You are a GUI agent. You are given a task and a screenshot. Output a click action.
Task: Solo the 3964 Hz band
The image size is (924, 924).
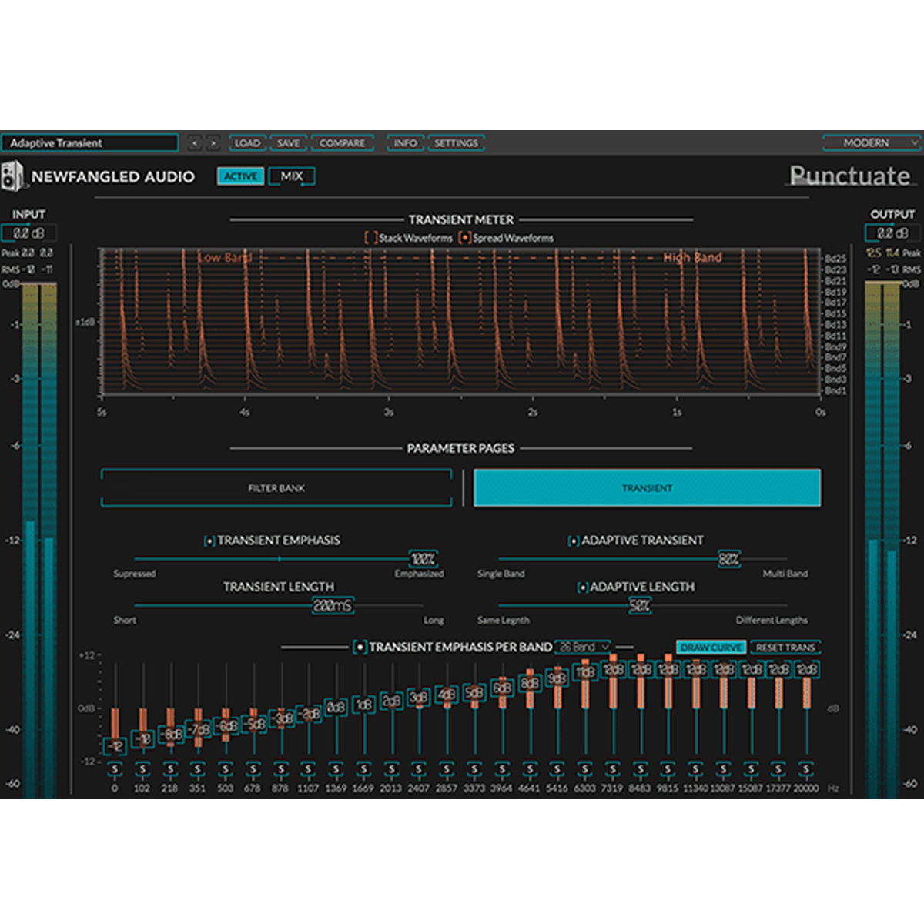pyautogui.click(x=503, y=769)
